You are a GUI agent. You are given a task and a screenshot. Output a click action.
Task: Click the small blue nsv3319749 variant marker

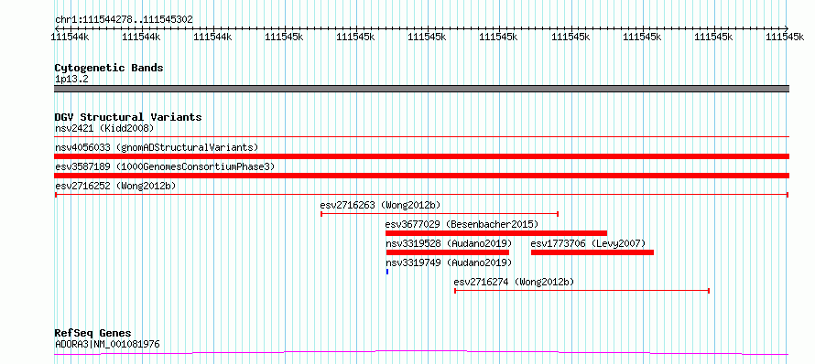click(x=387, y=272)
